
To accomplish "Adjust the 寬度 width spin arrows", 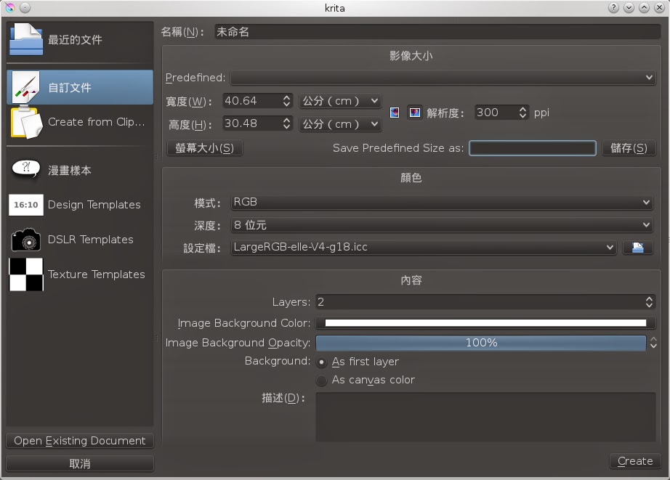I will point(286,101).
